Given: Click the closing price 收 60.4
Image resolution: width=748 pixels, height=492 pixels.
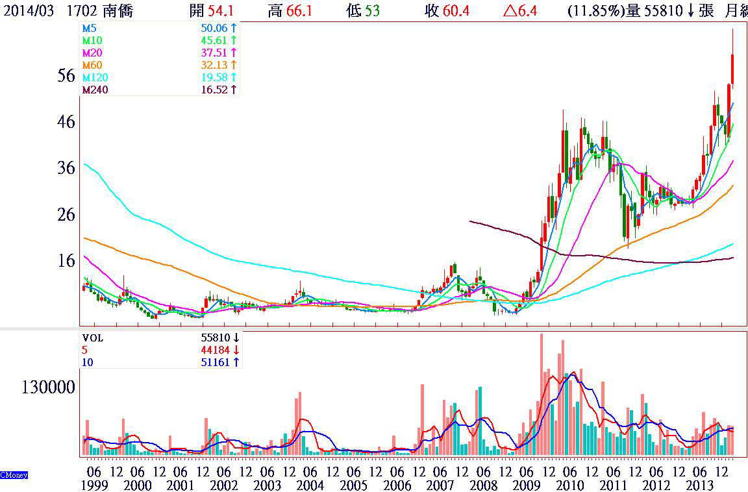Looking at the screenshot, I should click(447, 11).
